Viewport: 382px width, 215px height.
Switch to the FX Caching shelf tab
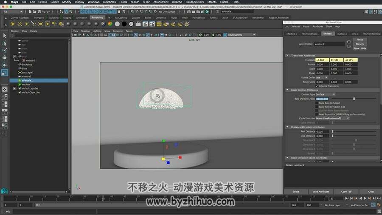[x=121, y=17]
